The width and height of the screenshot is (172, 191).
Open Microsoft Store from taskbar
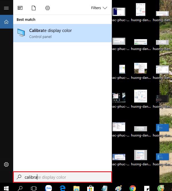(x=90, y=188)
